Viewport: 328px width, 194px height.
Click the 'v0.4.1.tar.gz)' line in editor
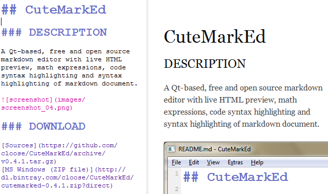pyautogui.click(x=29, y=161)
